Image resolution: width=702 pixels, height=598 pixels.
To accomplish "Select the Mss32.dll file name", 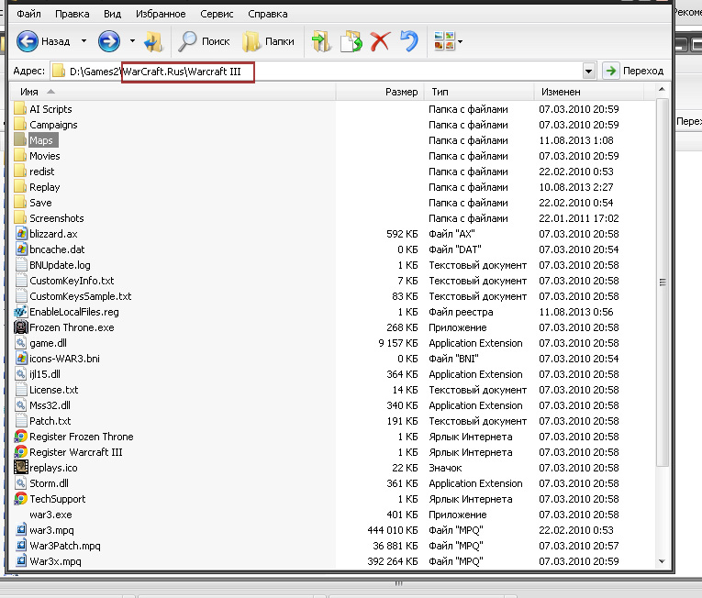I will click(x=50, y=405).
